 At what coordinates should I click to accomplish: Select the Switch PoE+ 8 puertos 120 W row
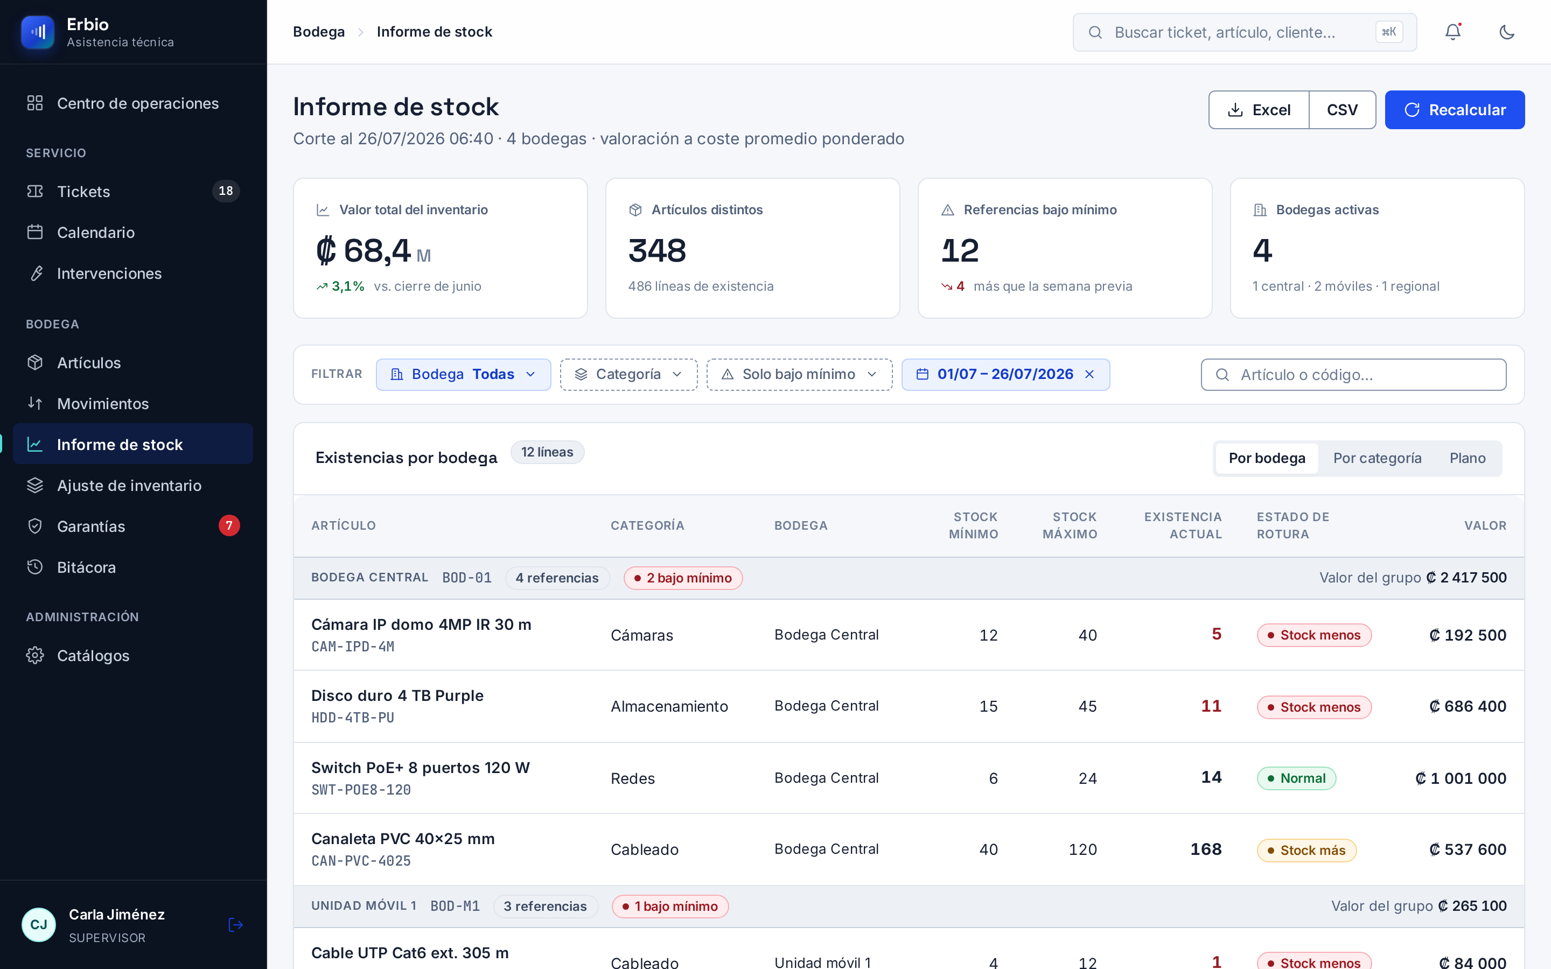click(909, 778)
